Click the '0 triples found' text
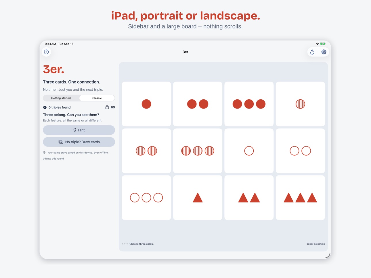 coord(60,107)
